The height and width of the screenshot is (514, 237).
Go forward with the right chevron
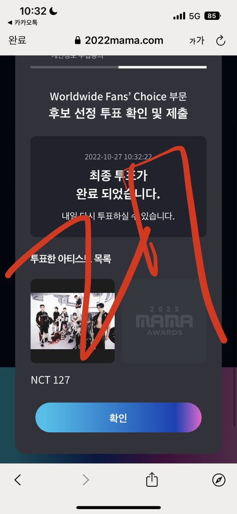85,480
